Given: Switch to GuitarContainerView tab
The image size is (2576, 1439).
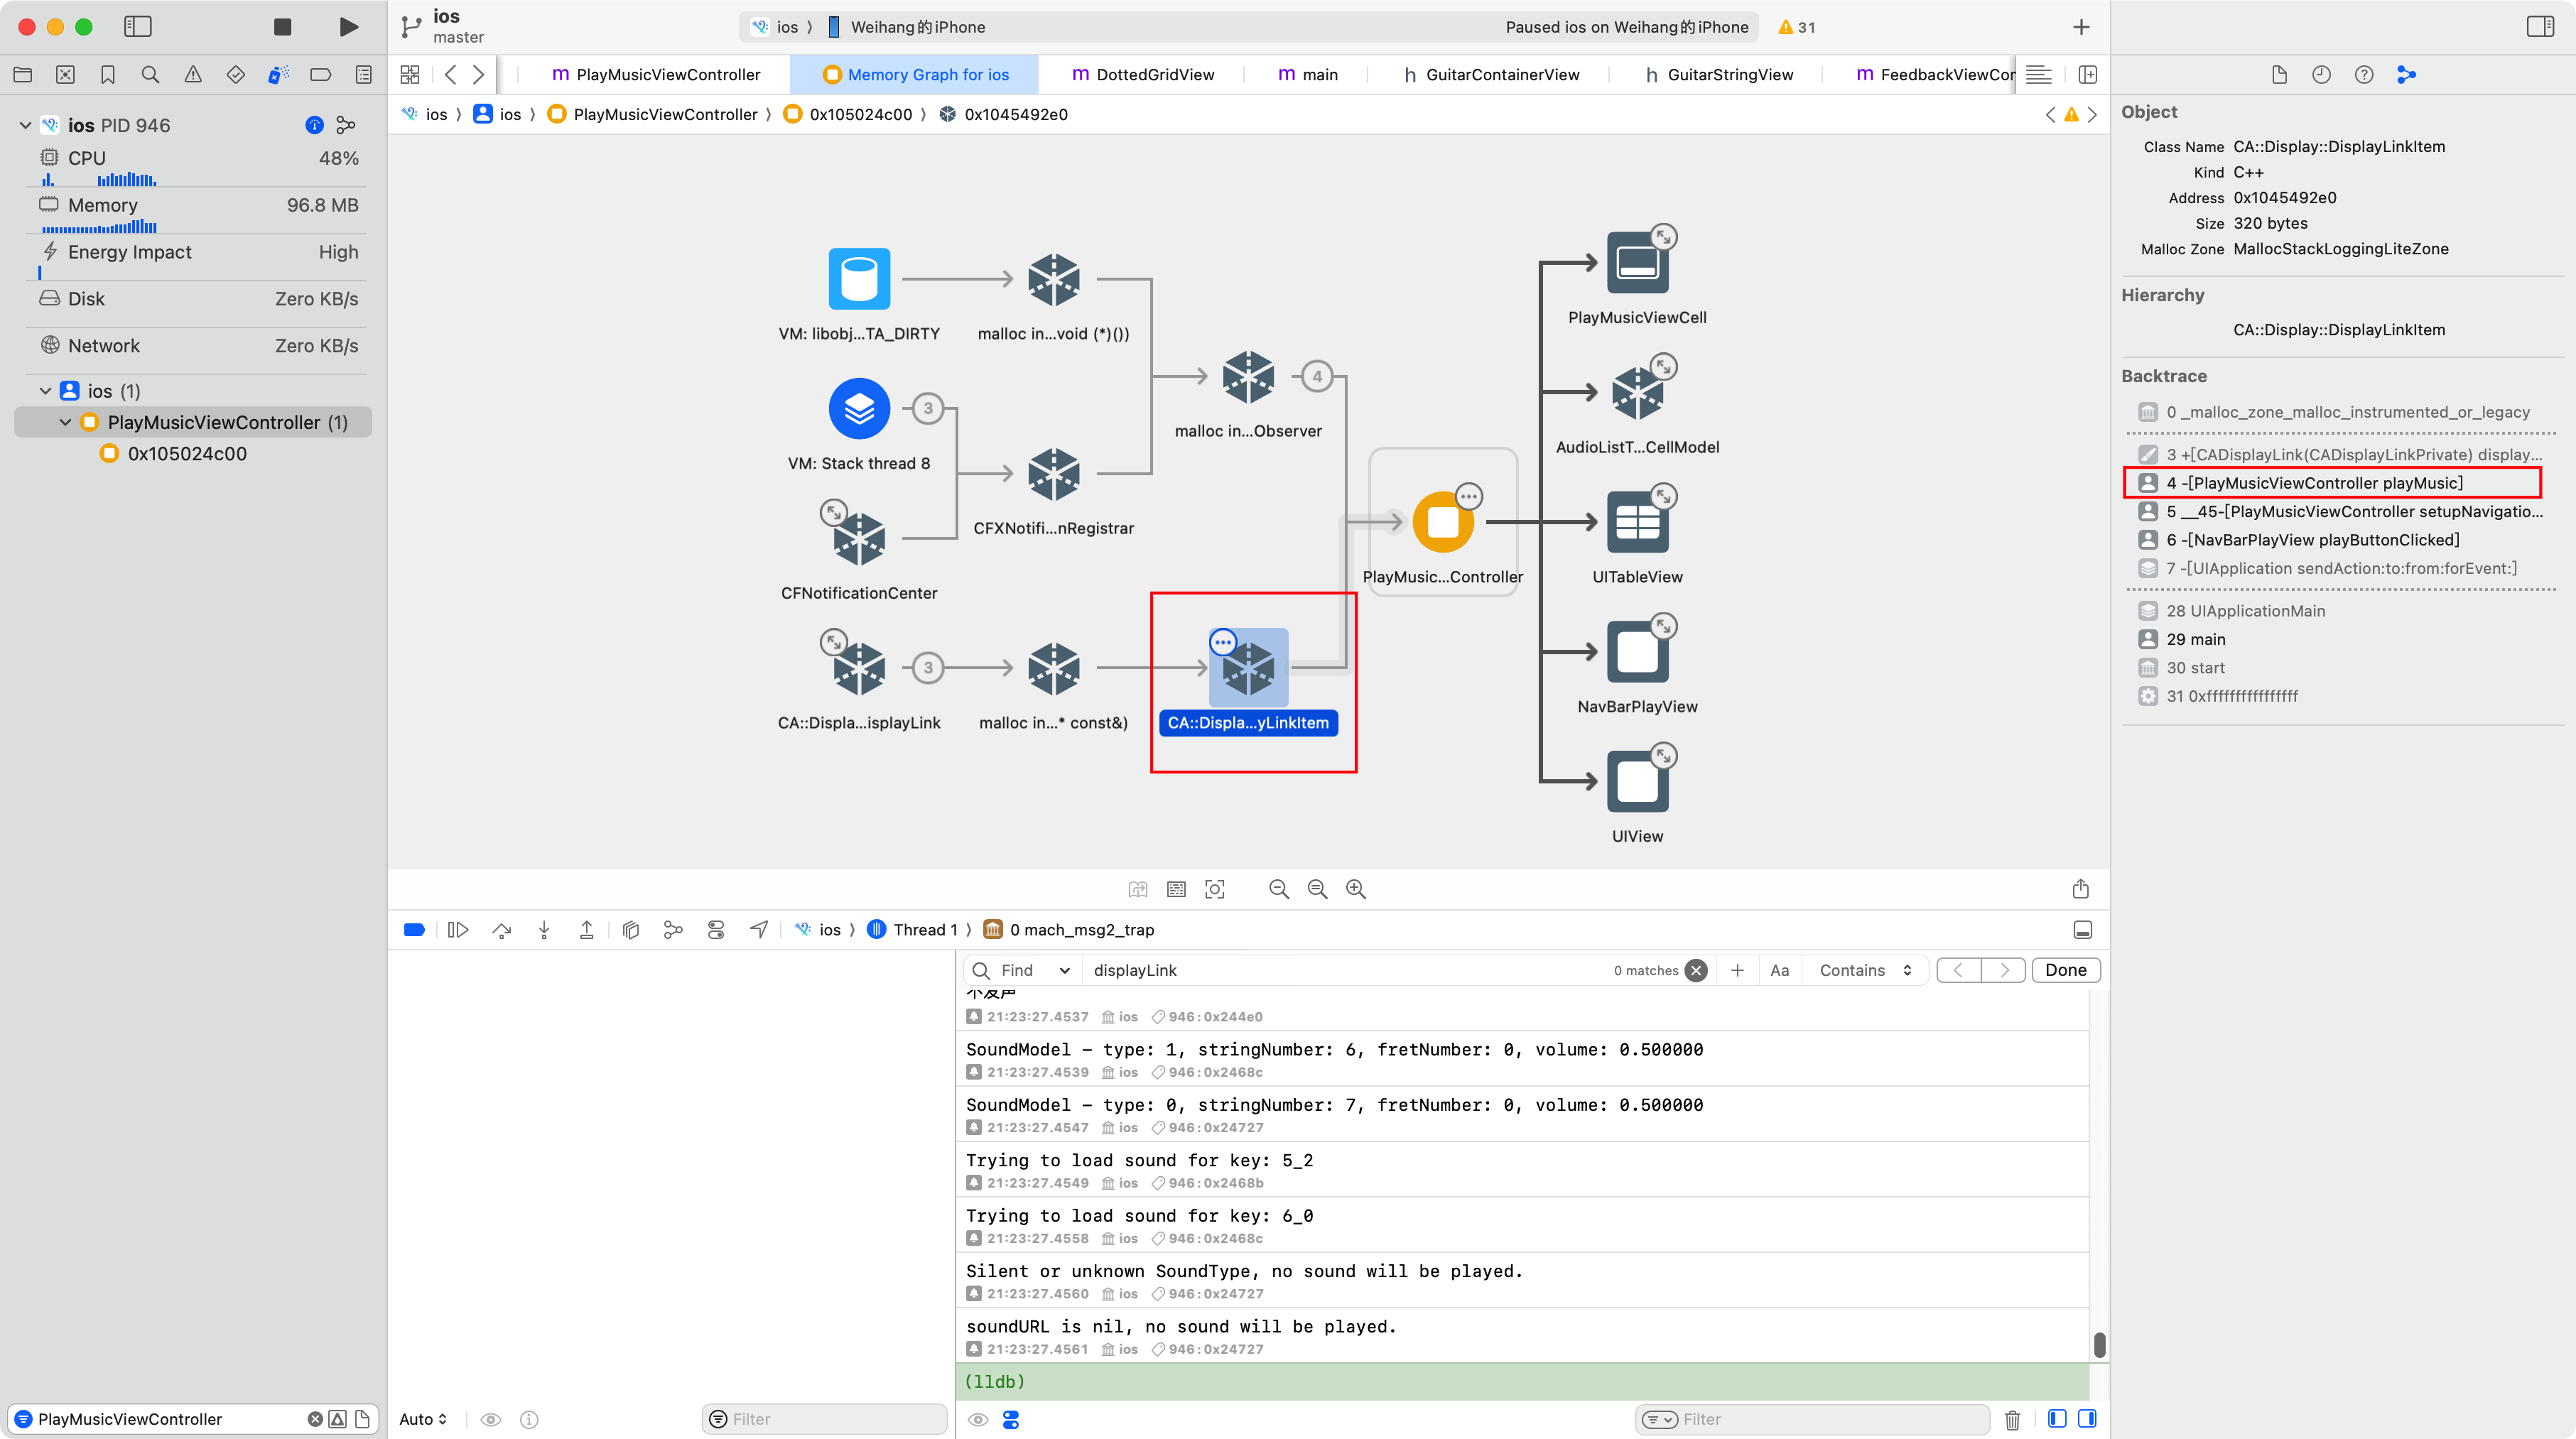Looking at the screenshot, I should point(1492,74).
